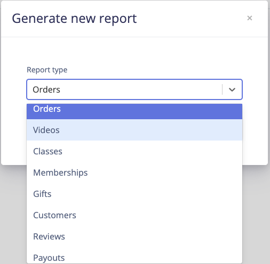Screen dimensions: 270x264
Task: Select the highlighted Orders option
Action: [x=134, y=111]
